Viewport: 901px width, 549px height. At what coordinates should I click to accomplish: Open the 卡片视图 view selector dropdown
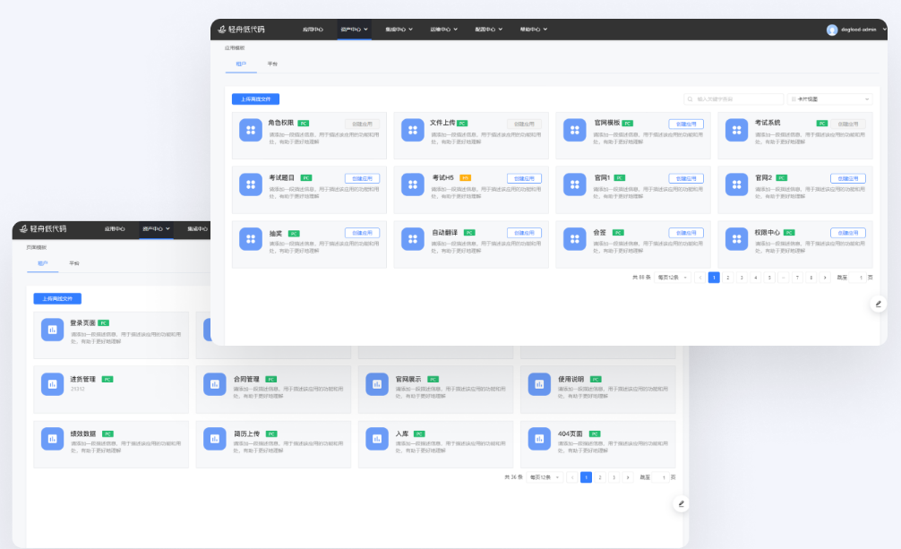(x=829, y=99)
